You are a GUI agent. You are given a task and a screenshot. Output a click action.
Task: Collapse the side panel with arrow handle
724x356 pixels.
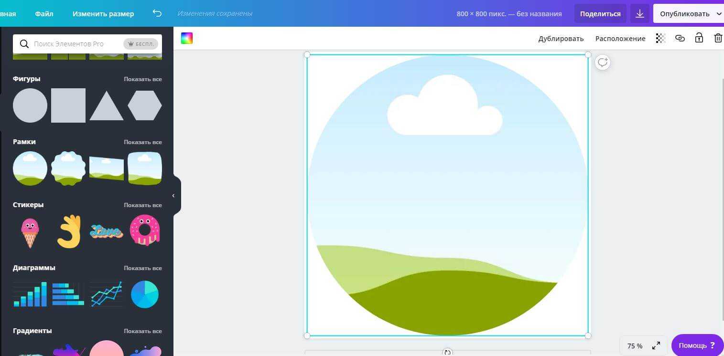click(173, 196)
